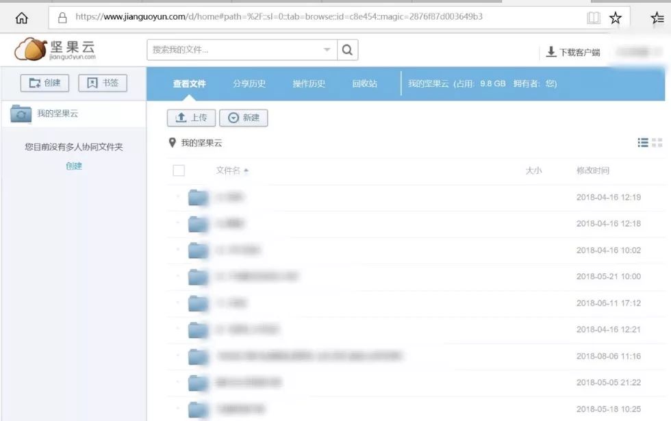
Task: Click the search magnifier button
Action: point(348,50)
